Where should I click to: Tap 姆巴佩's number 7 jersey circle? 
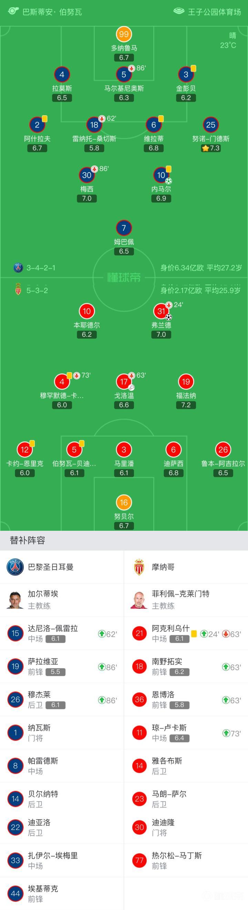[x=124, y=228]
